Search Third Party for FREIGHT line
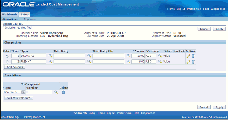Viewport: 228px width, 120px height. click(x=89, y=62)
